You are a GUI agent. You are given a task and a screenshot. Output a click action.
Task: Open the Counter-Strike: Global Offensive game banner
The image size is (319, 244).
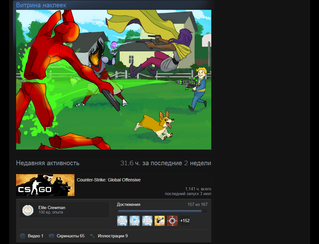click(x=45, y=185)
